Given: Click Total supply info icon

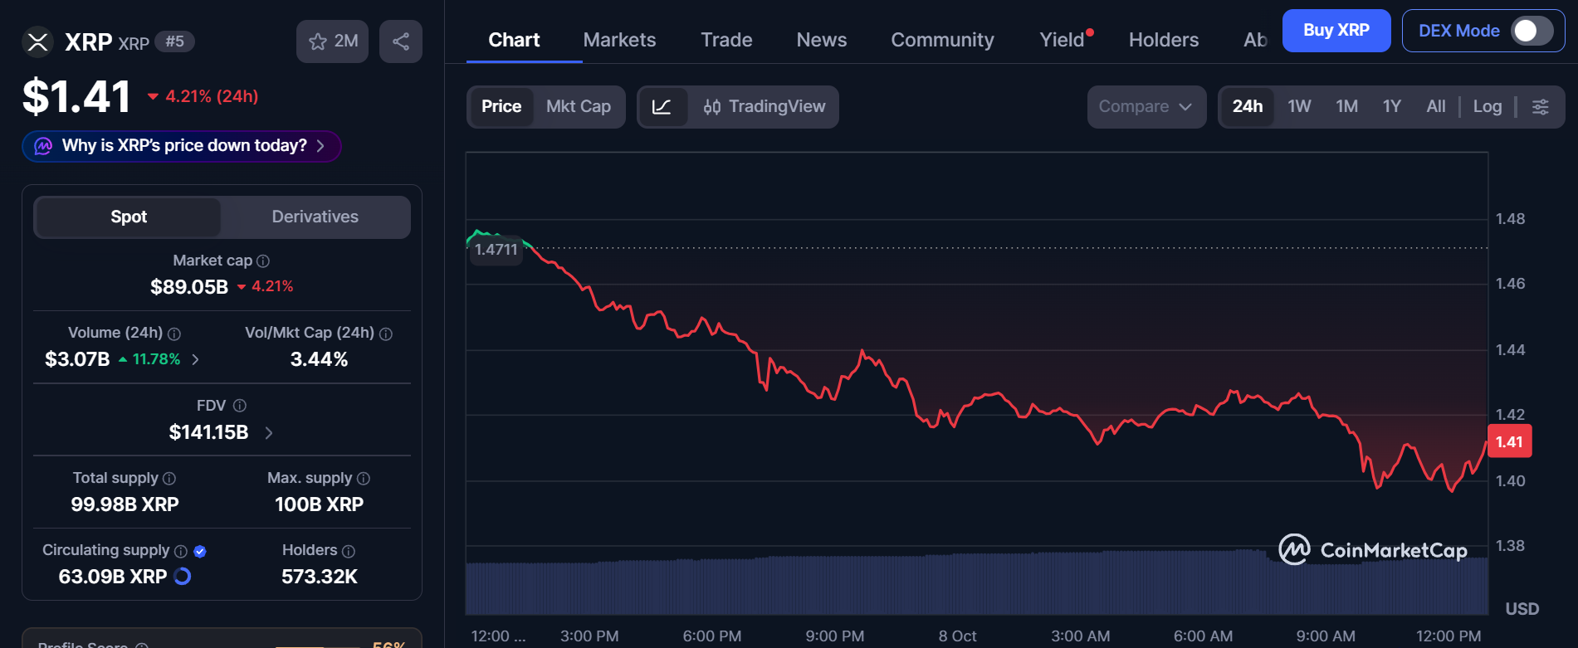Looking at the screenshot, I should click(169, 479).
